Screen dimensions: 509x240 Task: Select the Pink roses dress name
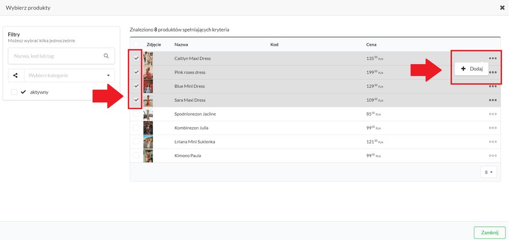pos(190,72)
